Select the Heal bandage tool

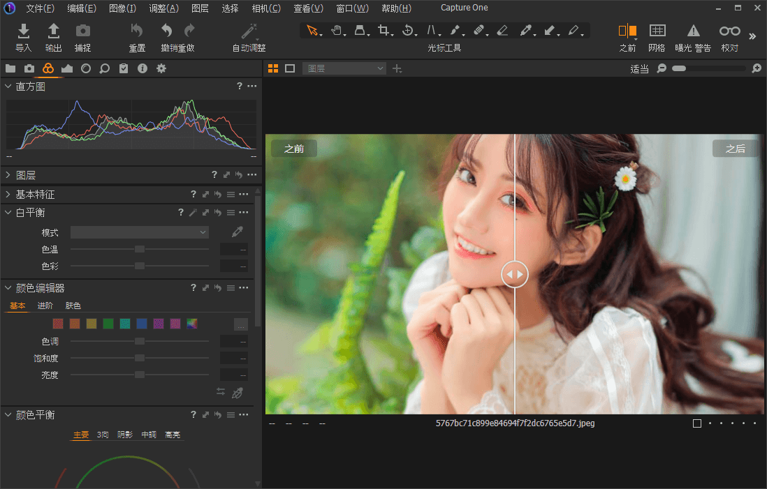click(x=479, y=30)
